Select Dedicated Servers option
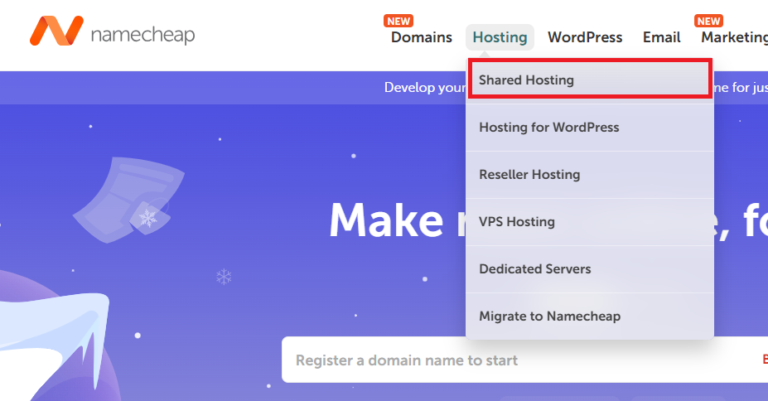The image size is (768, 401). pos(590,268)
